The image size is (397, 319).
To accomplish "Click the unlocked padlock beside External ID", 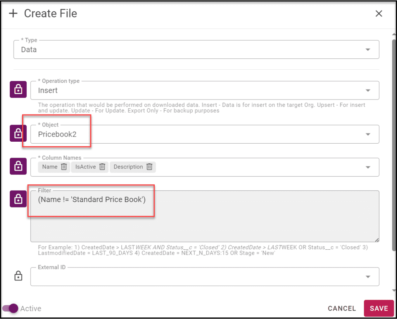I will click(18, 276).
